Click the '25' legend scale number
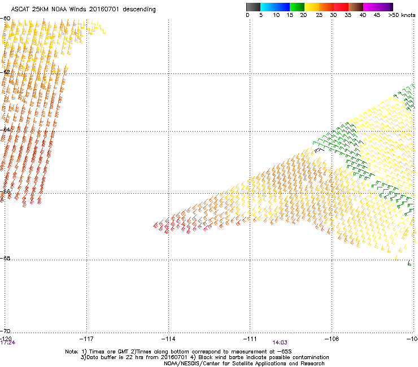The image size is (418, 367). (x=319, y=15)
